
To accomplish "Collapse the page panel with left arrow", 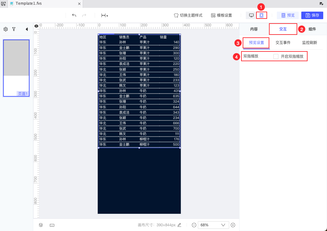I will click(x=27, y=29).
